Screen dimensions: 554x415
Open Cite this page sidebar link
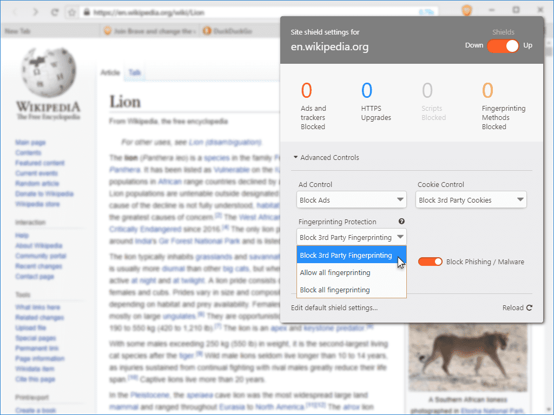35,379
